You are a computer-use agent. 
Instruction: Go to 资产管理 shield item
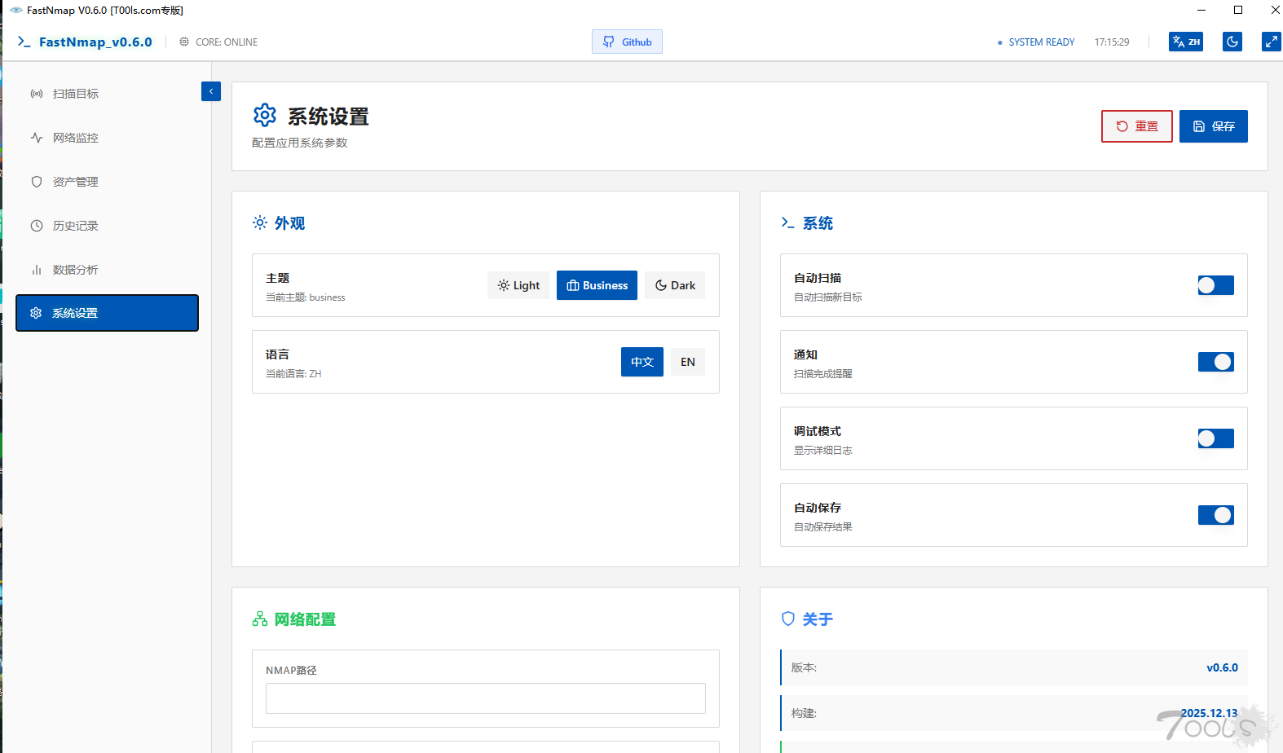75,182
